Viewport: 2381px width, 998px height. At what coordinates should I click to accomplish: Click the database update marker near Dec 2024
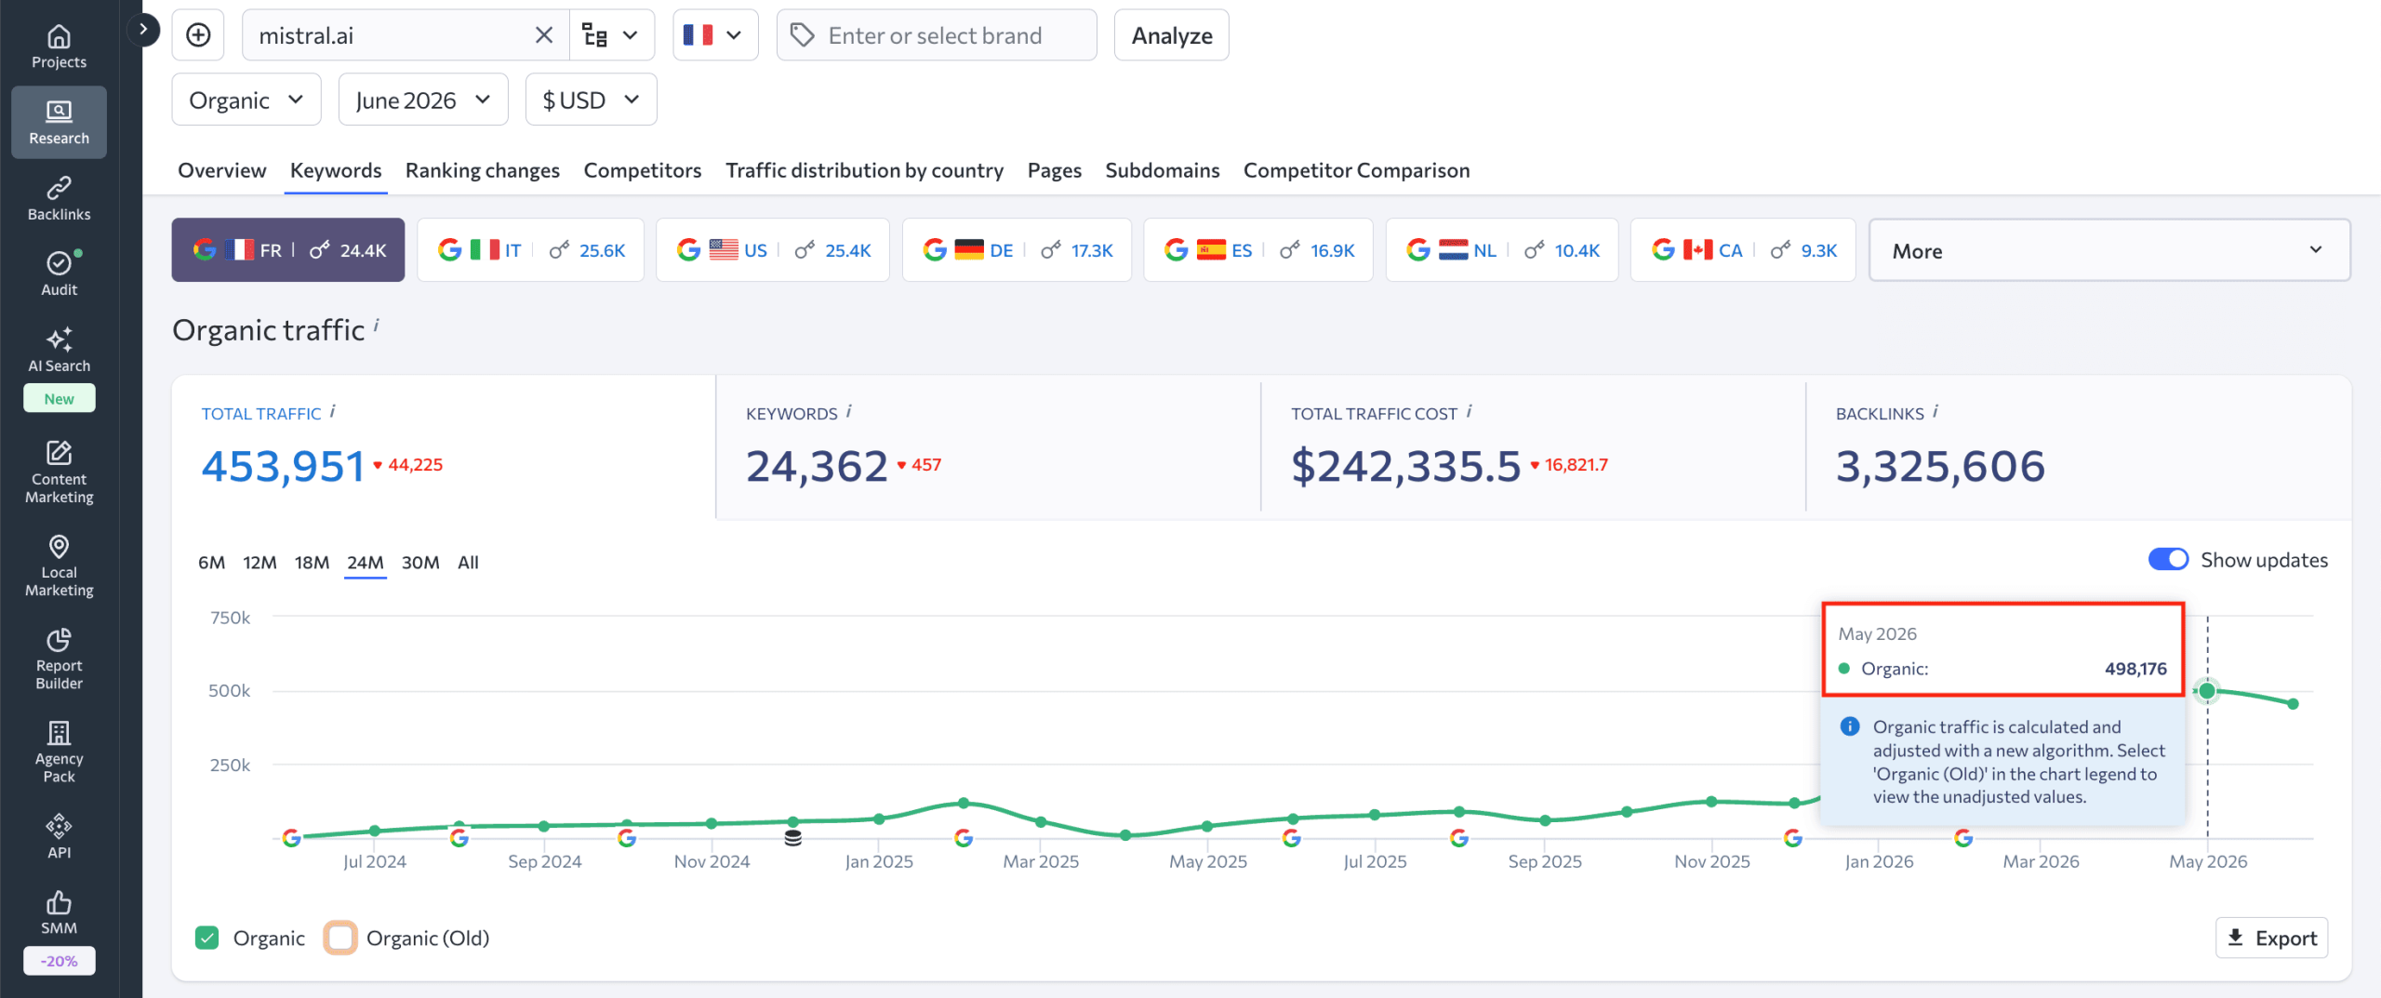point(792,838)
